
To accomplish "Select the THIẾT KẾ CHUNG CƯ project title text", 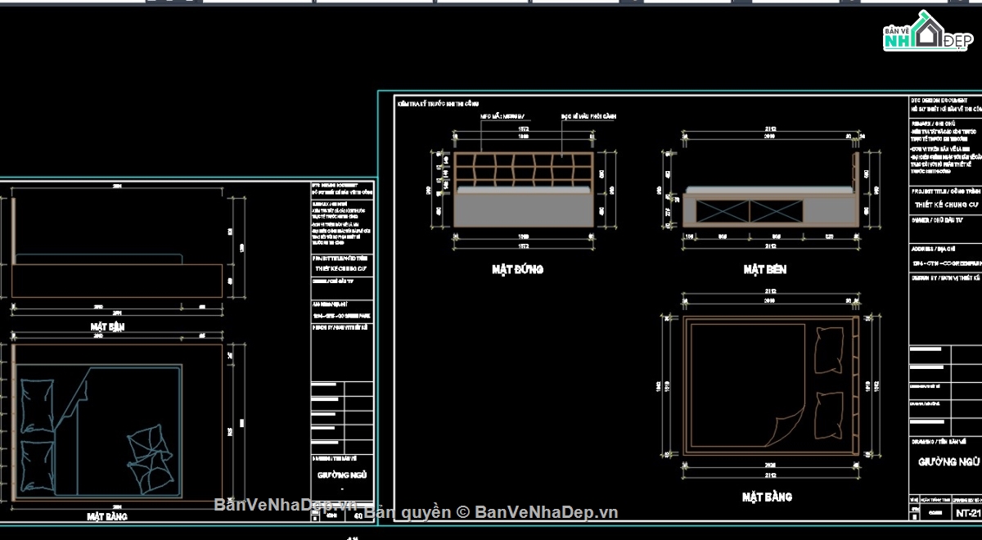I will pyautogui.click(x=945, y=205).
